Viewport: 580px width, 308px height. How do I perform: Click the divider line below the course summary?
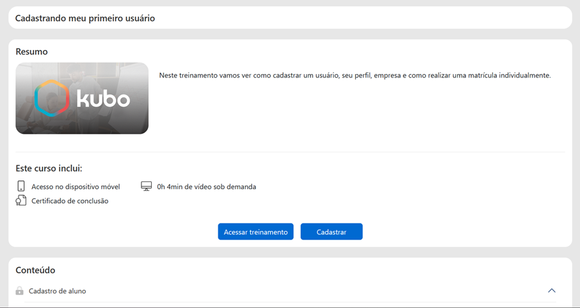(x=290, y=152)
